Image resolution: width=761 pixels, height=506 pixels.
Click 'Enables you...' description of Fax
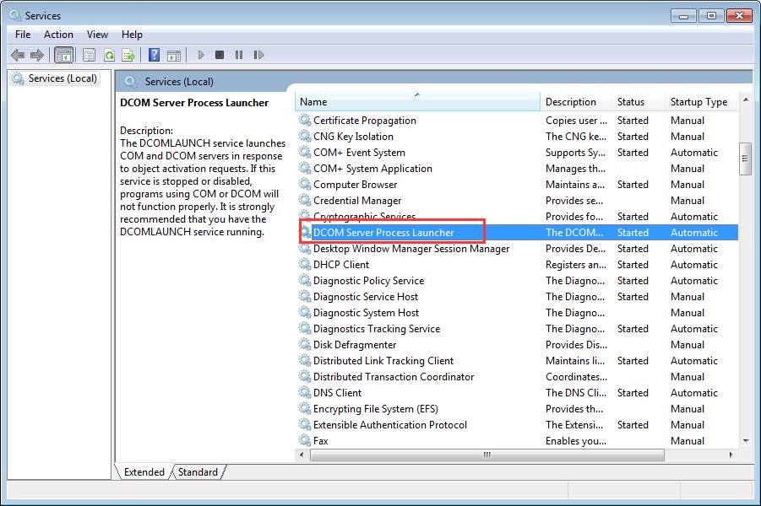click(x=575, y=440)
